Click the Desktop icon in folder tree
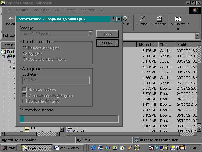This screenshot has height=152, width=202. coord(3,52)
